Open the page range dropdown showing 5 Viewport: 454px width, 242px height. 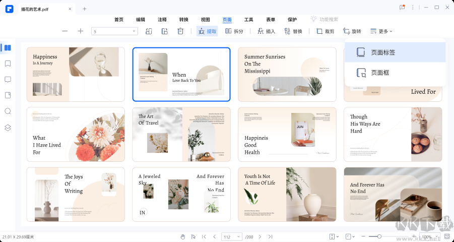pos(115,31)
